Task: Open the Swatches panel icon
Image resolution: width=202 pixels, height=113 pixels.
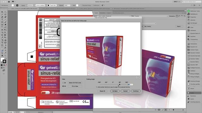Action: pyautogui.click(x=189, y=36)
